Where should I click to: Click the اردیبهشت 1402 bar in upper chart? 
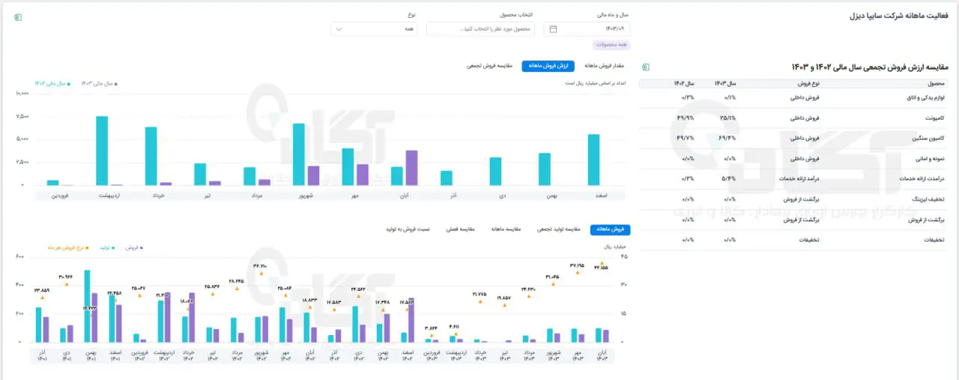pos(102,150)
